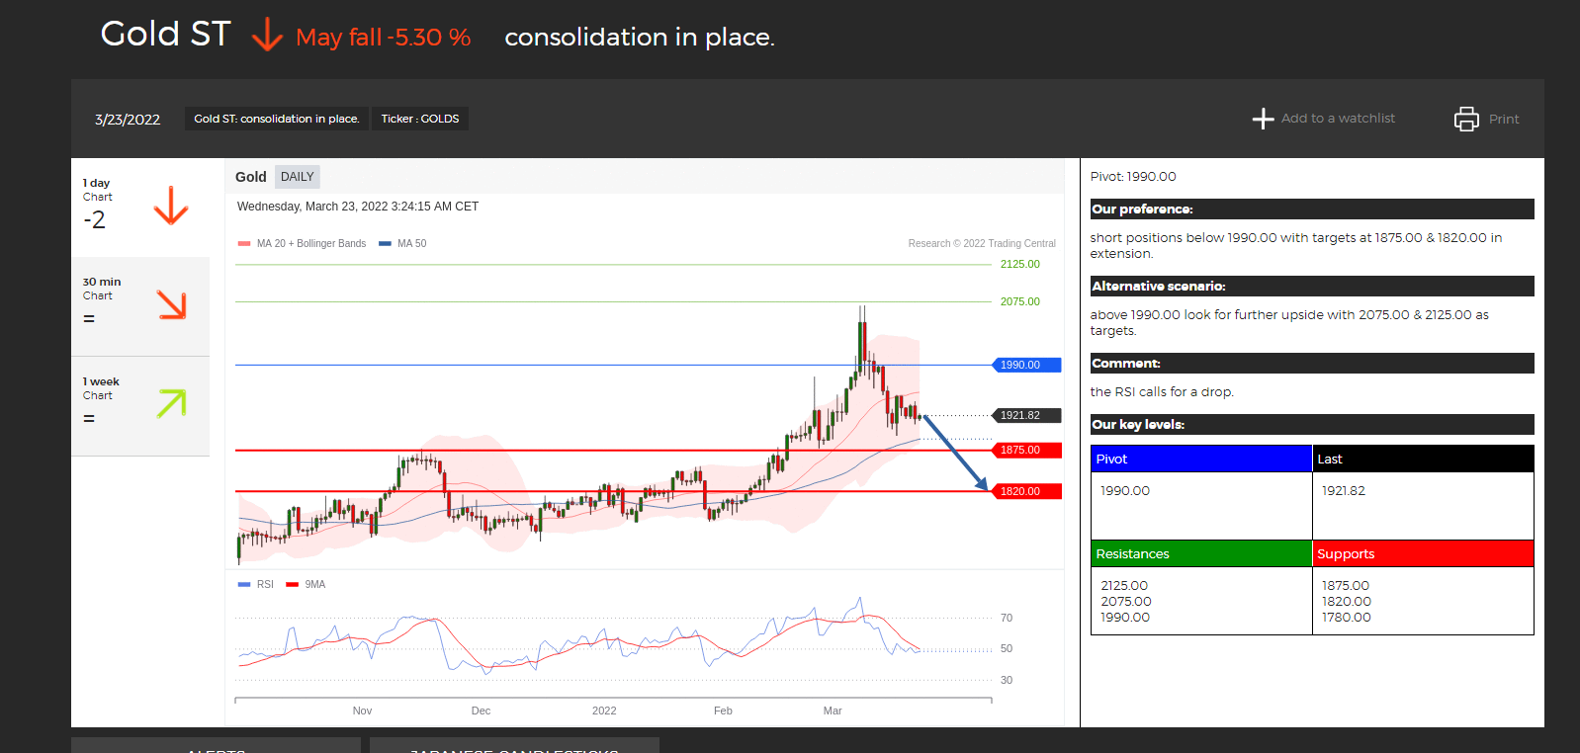Click the 1 week chart green up arrow
The width and height of the screenshot is (1580, 753).
point(171,403)
